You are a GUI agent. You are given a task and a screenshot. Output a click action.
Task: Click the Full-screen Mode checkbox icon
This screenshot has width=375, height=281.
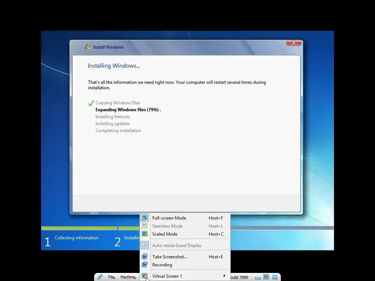point(145,218)
